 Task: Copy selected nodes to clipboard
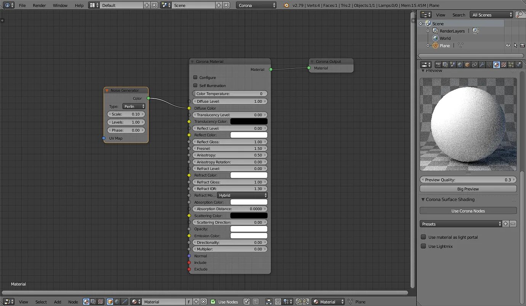[x=299, y=302]
